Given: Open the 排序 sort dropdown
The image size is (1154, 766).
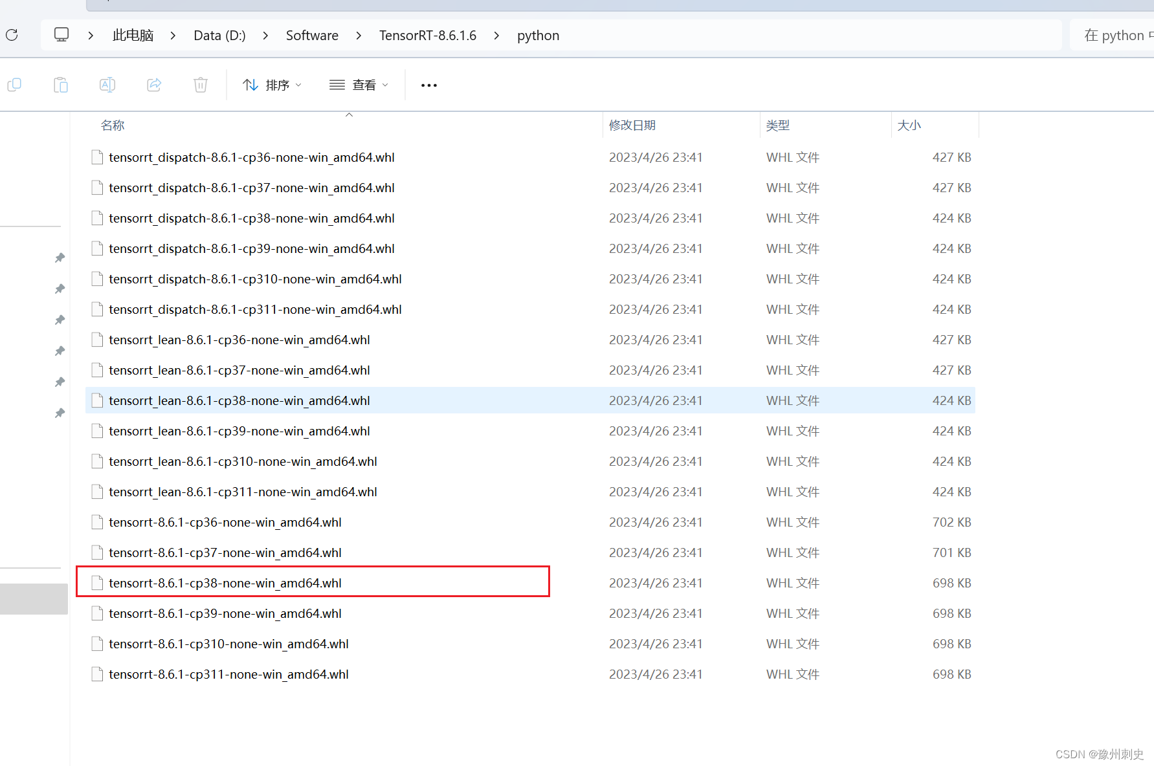Looking at the screenshot, I should [x=272, y=85].
